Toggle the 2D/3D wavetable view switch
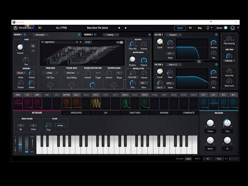Screen dimensions: 248x186 coord(120,42)
